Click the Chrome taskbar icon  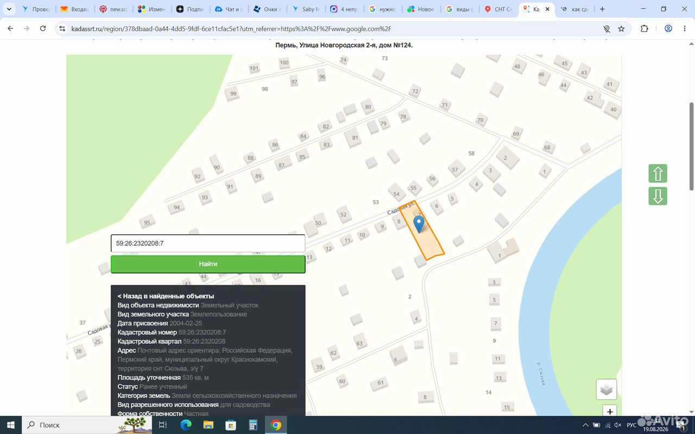pyautogui.click(x=276, y=425)
